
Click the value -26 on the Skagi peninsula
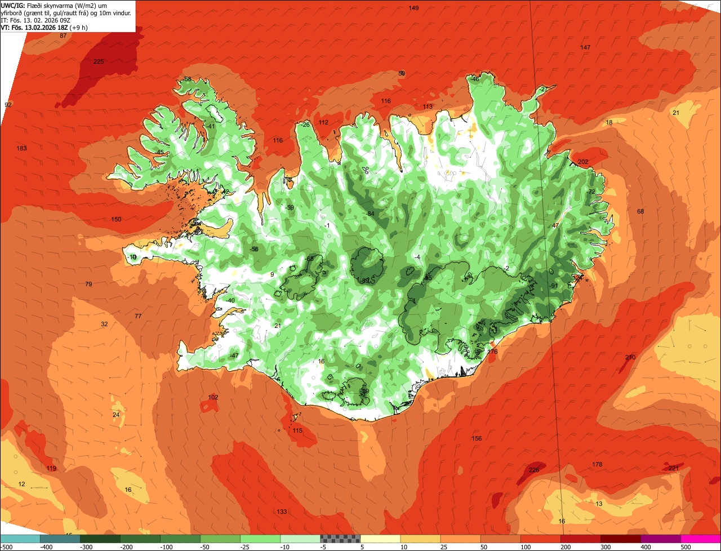tap(305, 125)
